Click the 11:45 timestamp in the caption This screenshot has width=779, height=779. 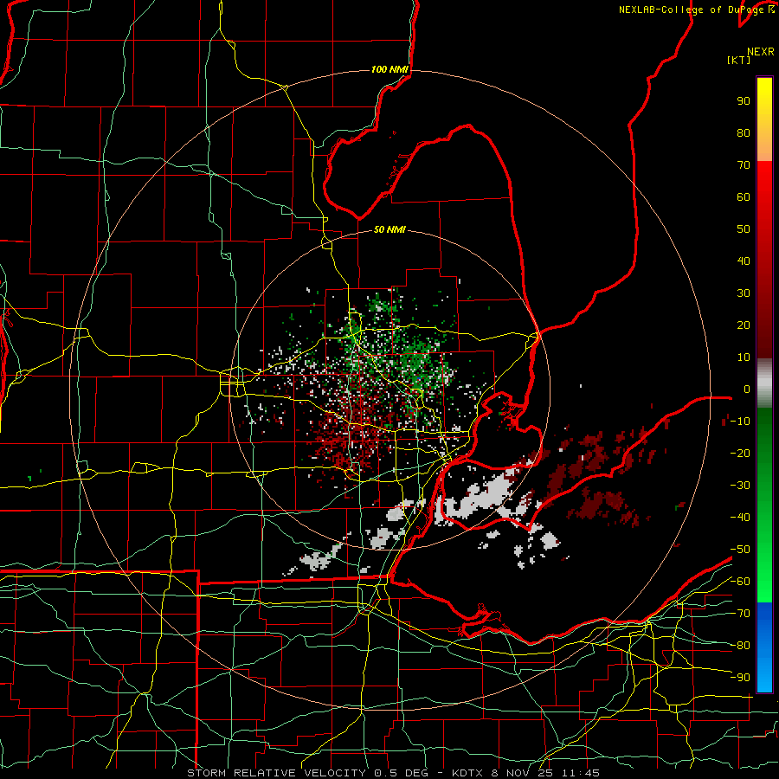[x=580, y=773]
